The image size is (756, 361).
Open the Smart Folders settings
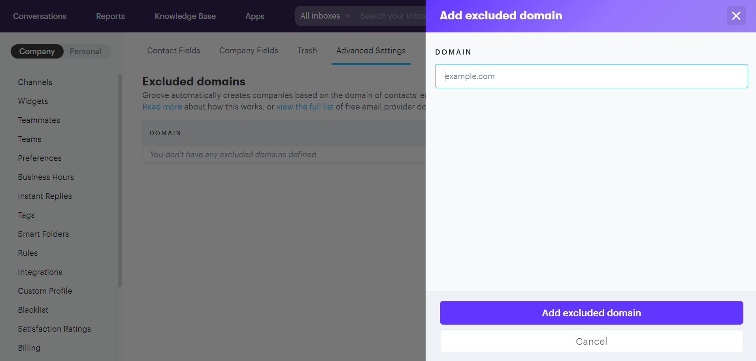[x=43, y=234]
